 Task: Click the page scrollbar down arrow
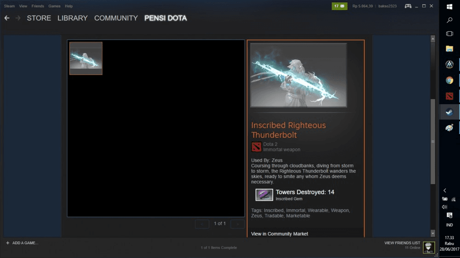[x=433, y=233]
